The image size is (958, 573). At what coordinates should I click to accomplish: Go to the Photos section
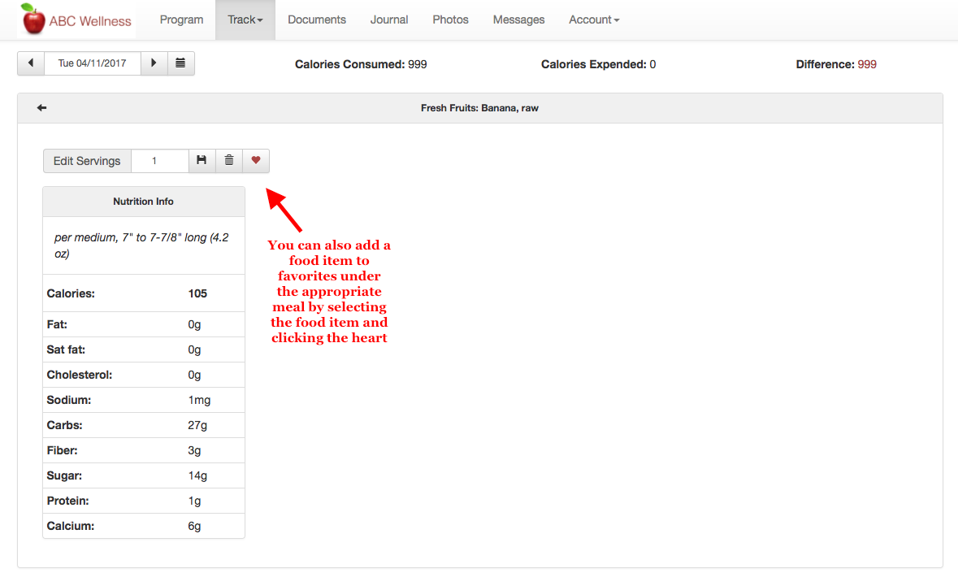click(450, 20)
